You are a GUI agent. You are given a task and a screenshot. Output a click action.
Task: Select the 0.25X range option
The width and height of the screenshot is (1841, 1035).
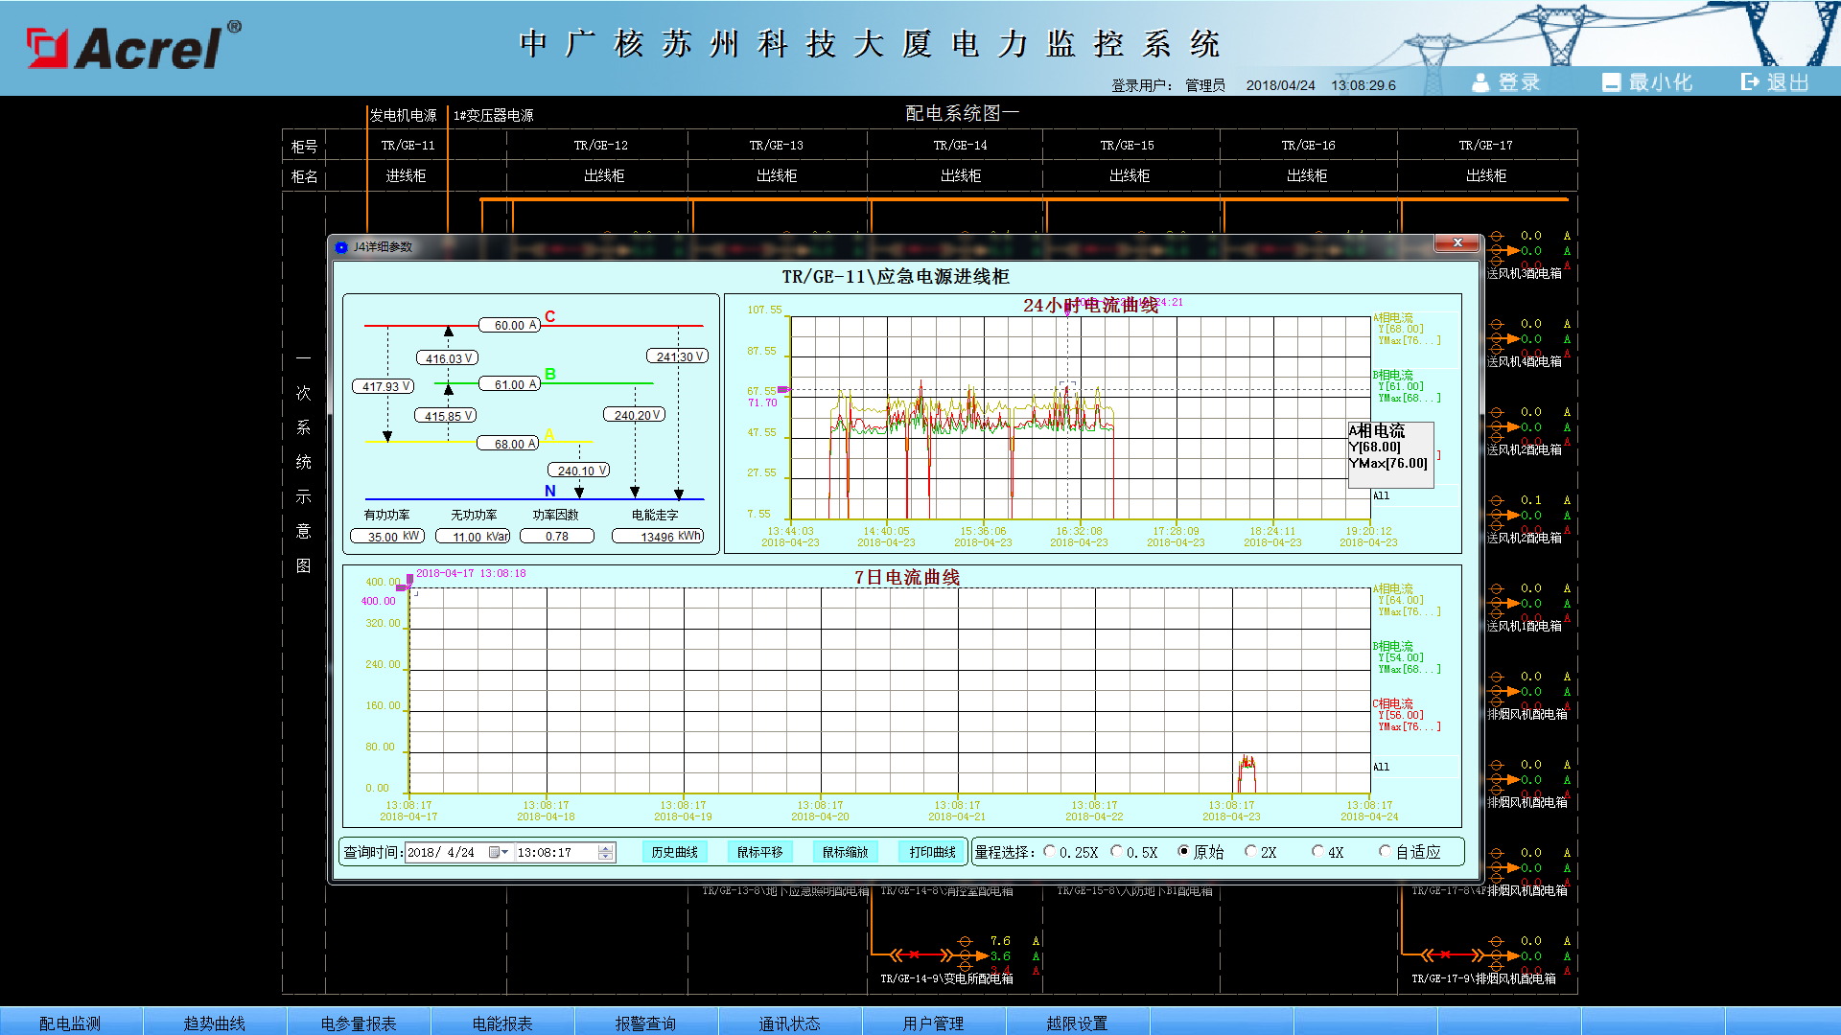(1071, 852)
